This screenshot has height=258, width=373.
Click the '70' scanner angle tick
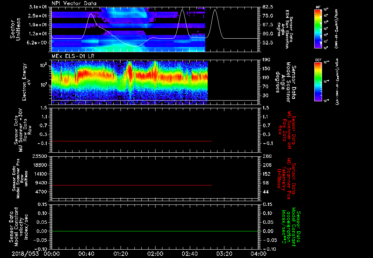click(x=265, y=87)
